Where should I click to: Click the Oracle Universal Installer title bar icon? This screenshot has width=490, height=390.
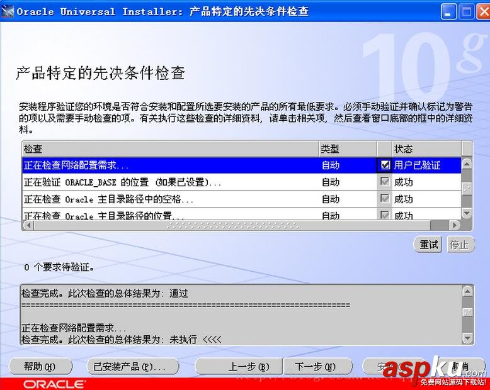pos(7,11)
